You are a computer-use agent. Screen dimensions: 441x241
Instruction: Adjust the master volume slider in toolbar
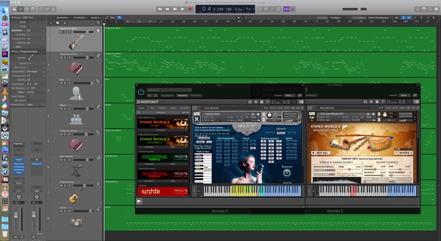[354, 9]
